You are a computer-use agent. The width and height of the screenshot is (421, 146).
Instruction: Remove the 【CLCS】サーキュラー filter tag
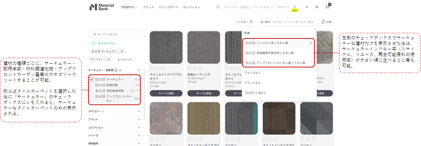122,51
